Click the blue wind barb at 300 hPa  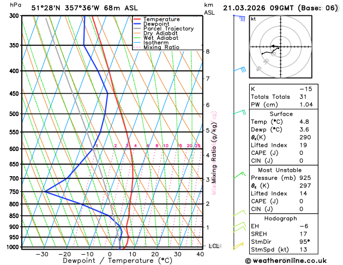pos(239,17)
